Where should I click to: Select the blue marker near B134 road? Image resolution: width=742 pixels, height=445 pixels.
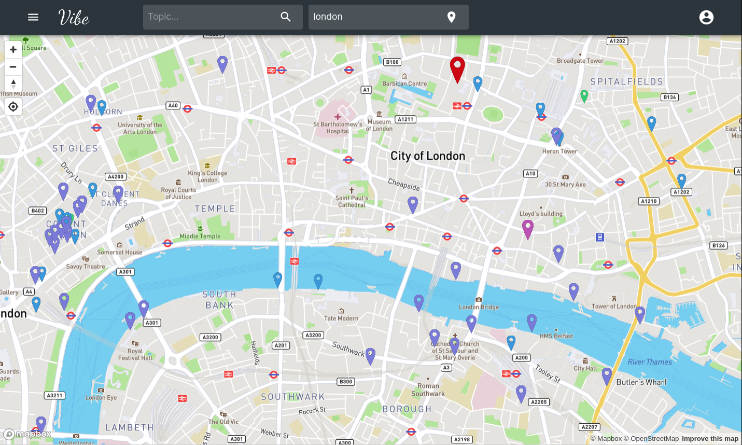click(652, 123)
